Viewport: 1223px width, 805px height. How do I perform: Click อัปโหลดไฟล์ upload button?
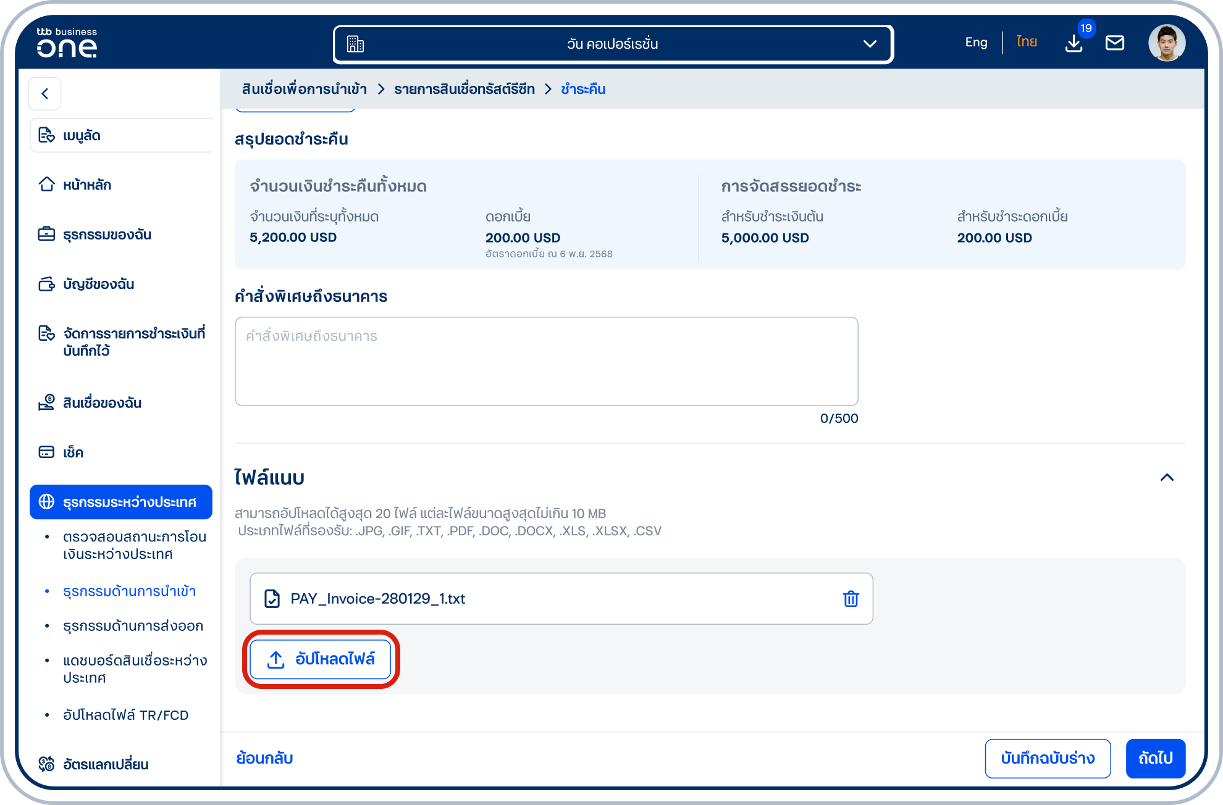point(321,659)
